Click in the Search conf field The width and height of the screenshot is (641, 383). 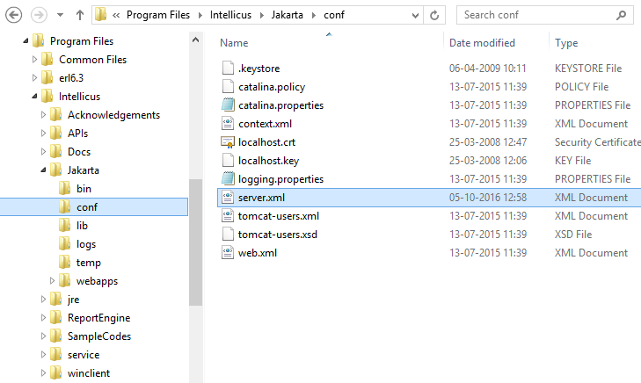click(x=537, y=16)
